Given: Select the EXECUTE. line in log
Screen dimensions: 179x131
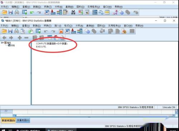Looking at the screenshot, I should coord(41,47).
